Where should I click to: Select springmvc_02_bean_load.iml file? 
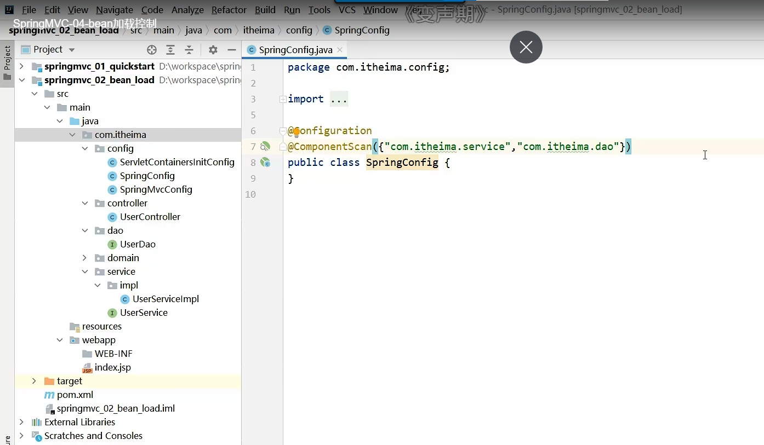tap(116, 408)
